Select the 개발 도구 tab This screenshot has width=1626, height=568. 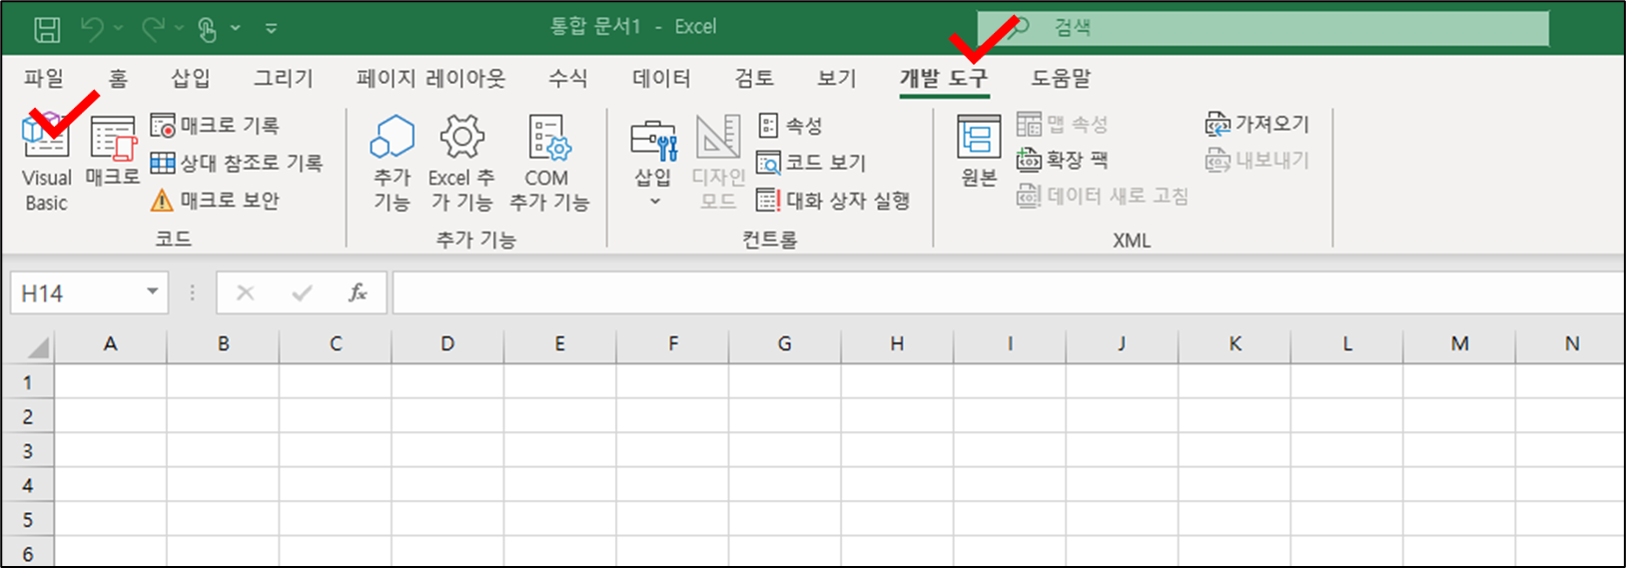pyautogui.click(x=944, y=78)
